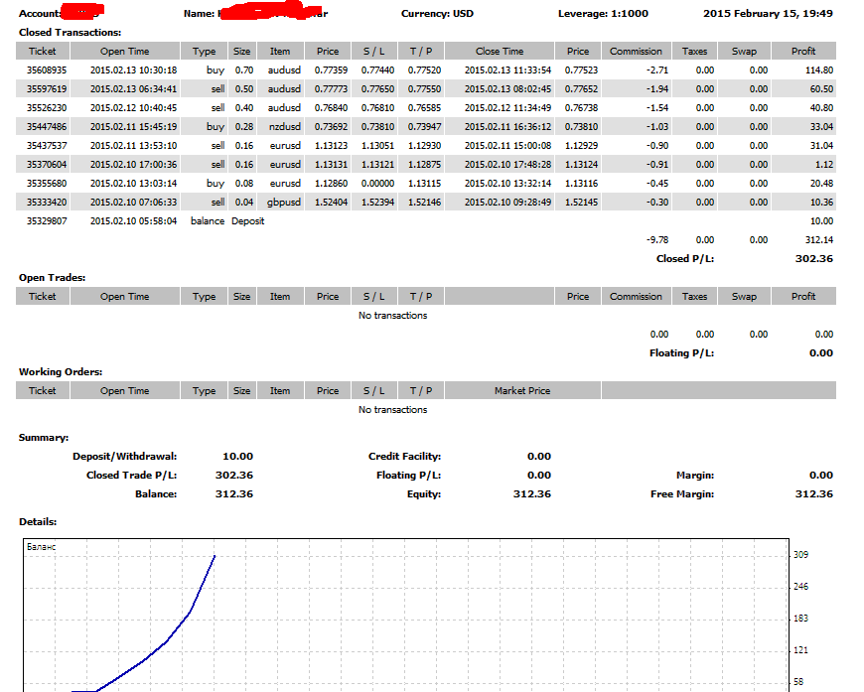Select profit value 60.50

coord(821,88)
